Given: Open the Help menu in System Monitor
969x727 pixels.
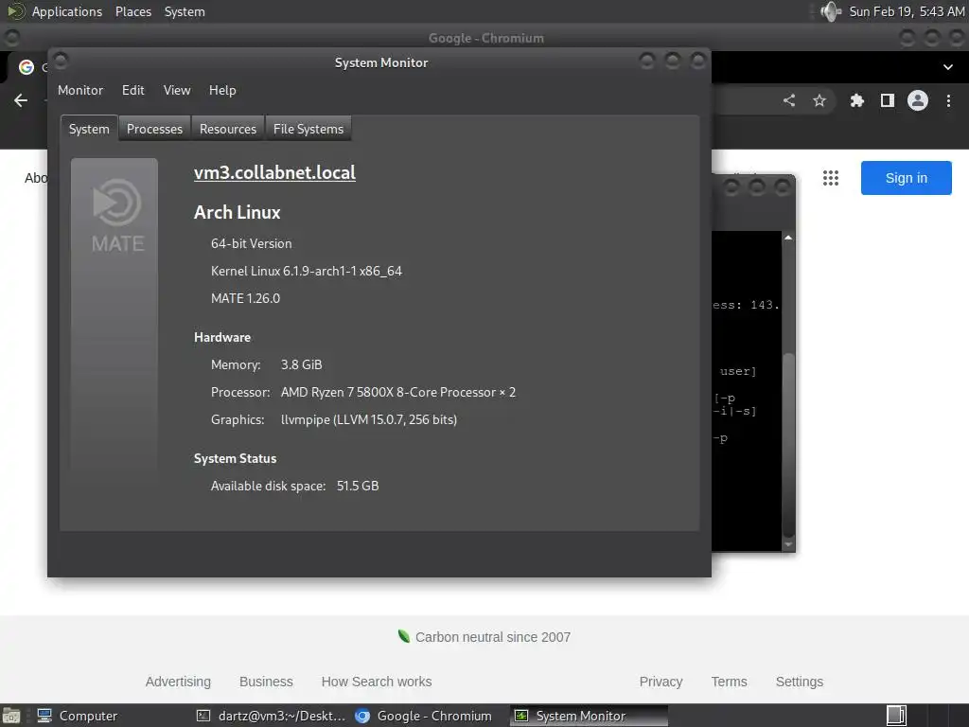Looking at the screenshot, I should click(x=222, y=90).
